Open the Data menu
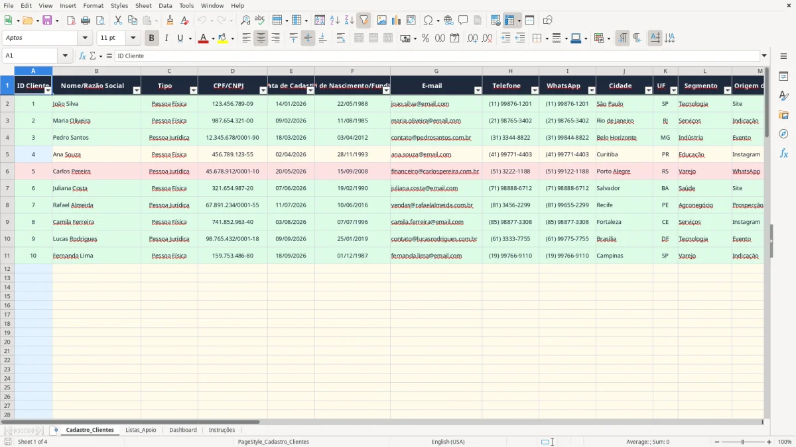796x447 pixels. (x=165, y=5)
